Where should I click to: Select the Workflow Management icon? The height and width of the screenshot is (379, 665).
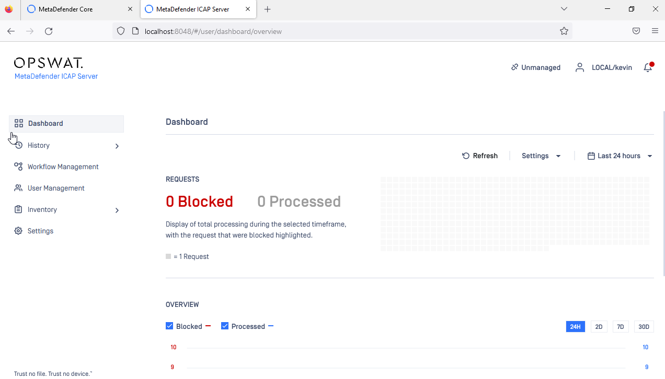(19, 167)
